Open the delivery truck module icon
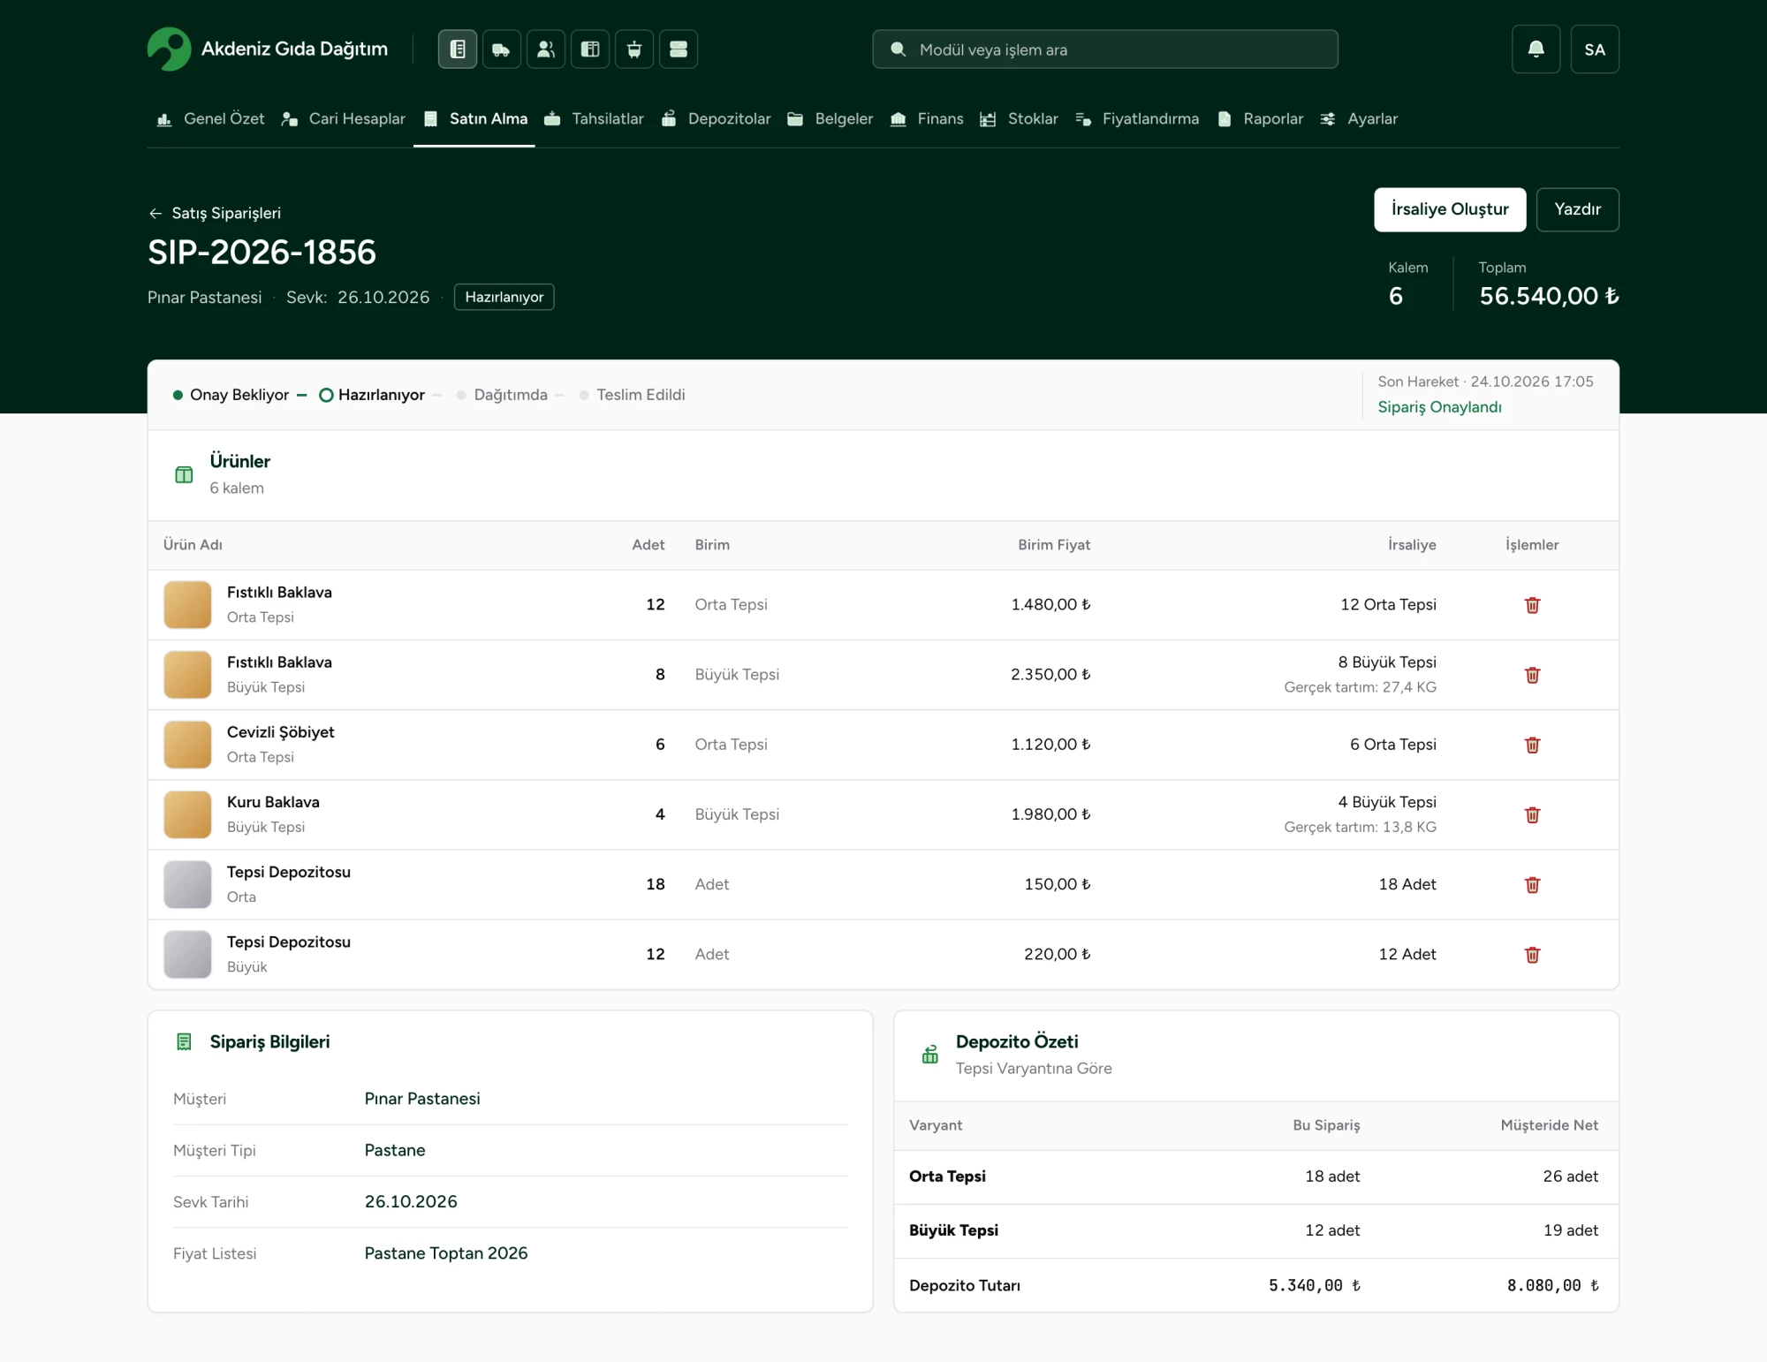1767x1362 pixels. pos(502,49)
